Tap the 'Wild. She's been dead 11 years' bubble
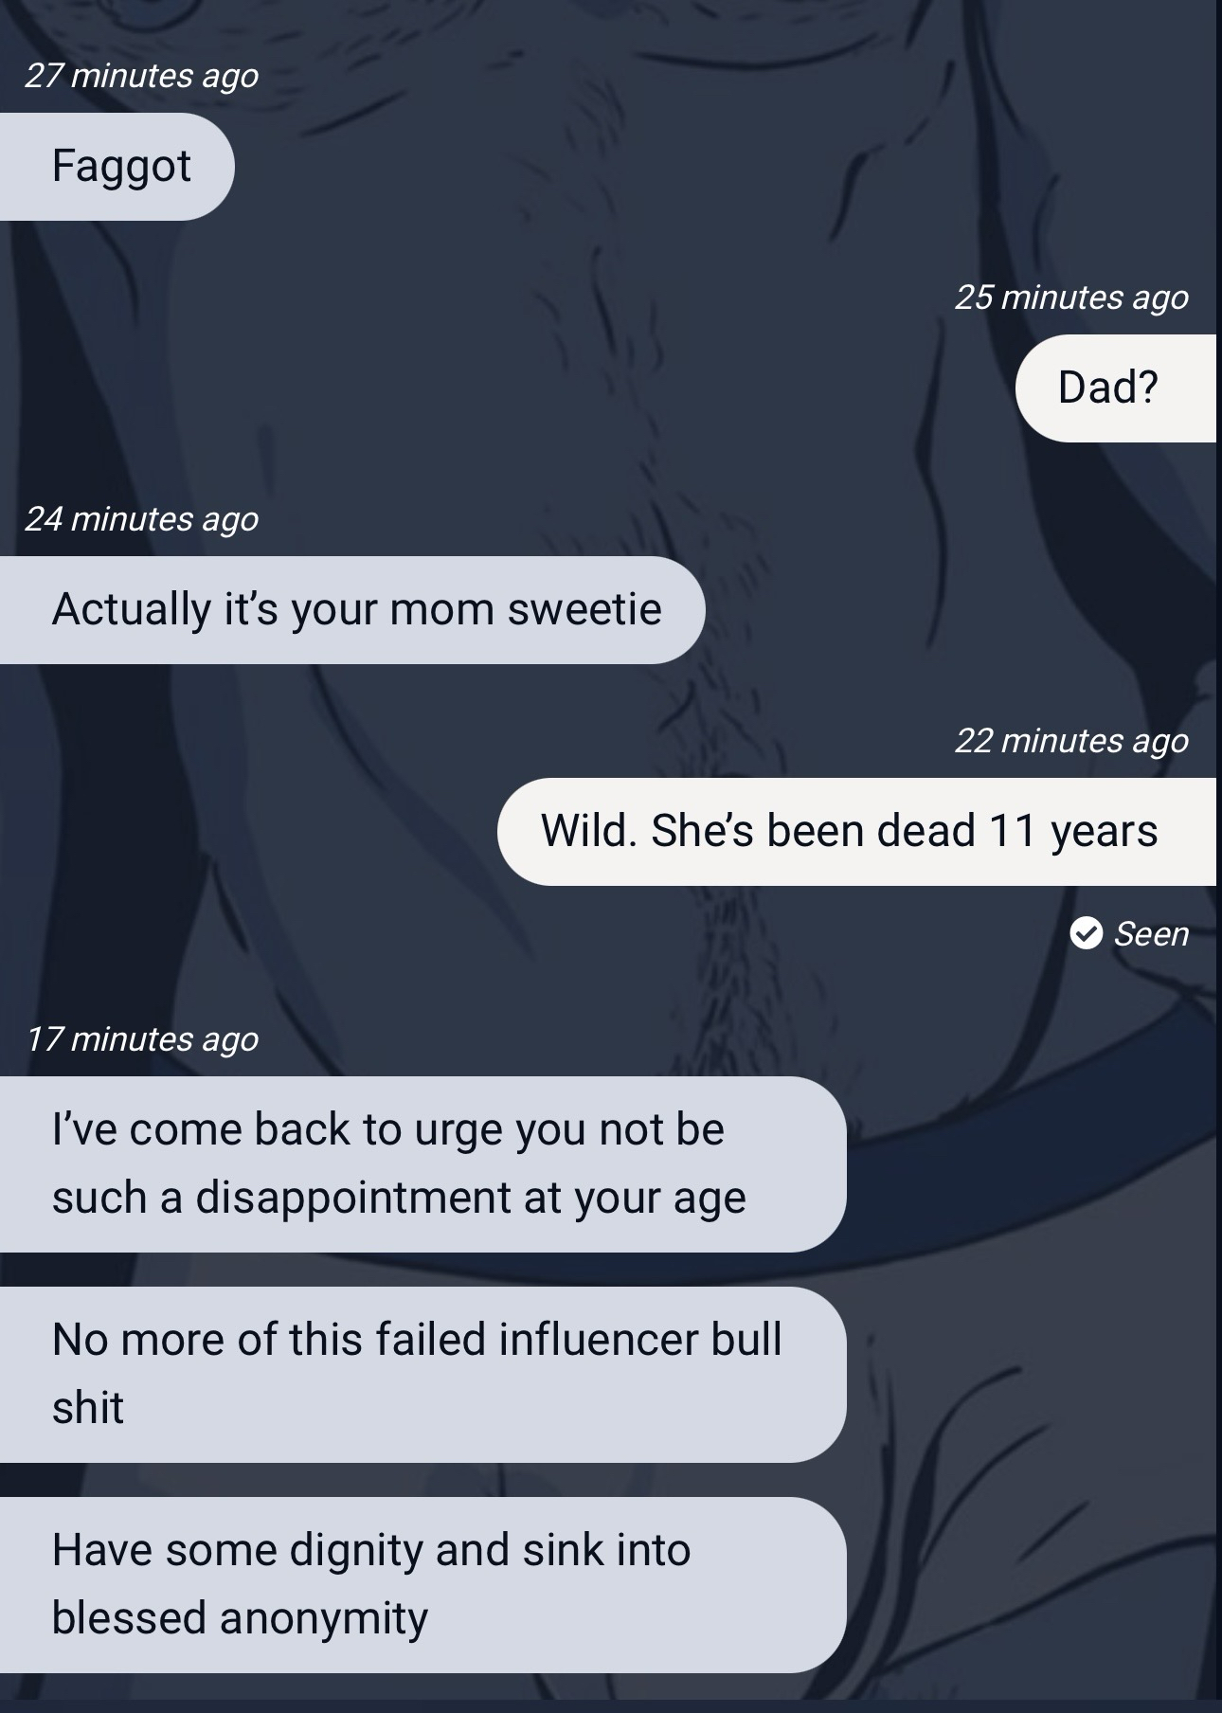 (x=856, y=831)
